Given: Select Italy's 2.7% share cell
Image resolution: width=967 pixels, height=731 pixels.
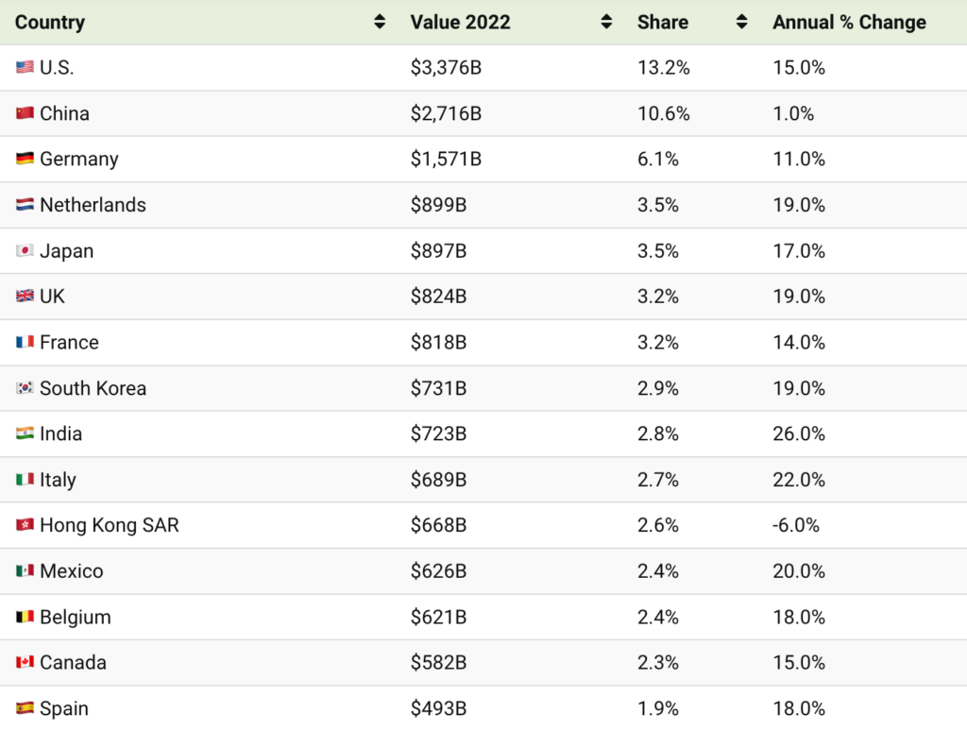Looking at the screenshot, I should pos(658,480).
